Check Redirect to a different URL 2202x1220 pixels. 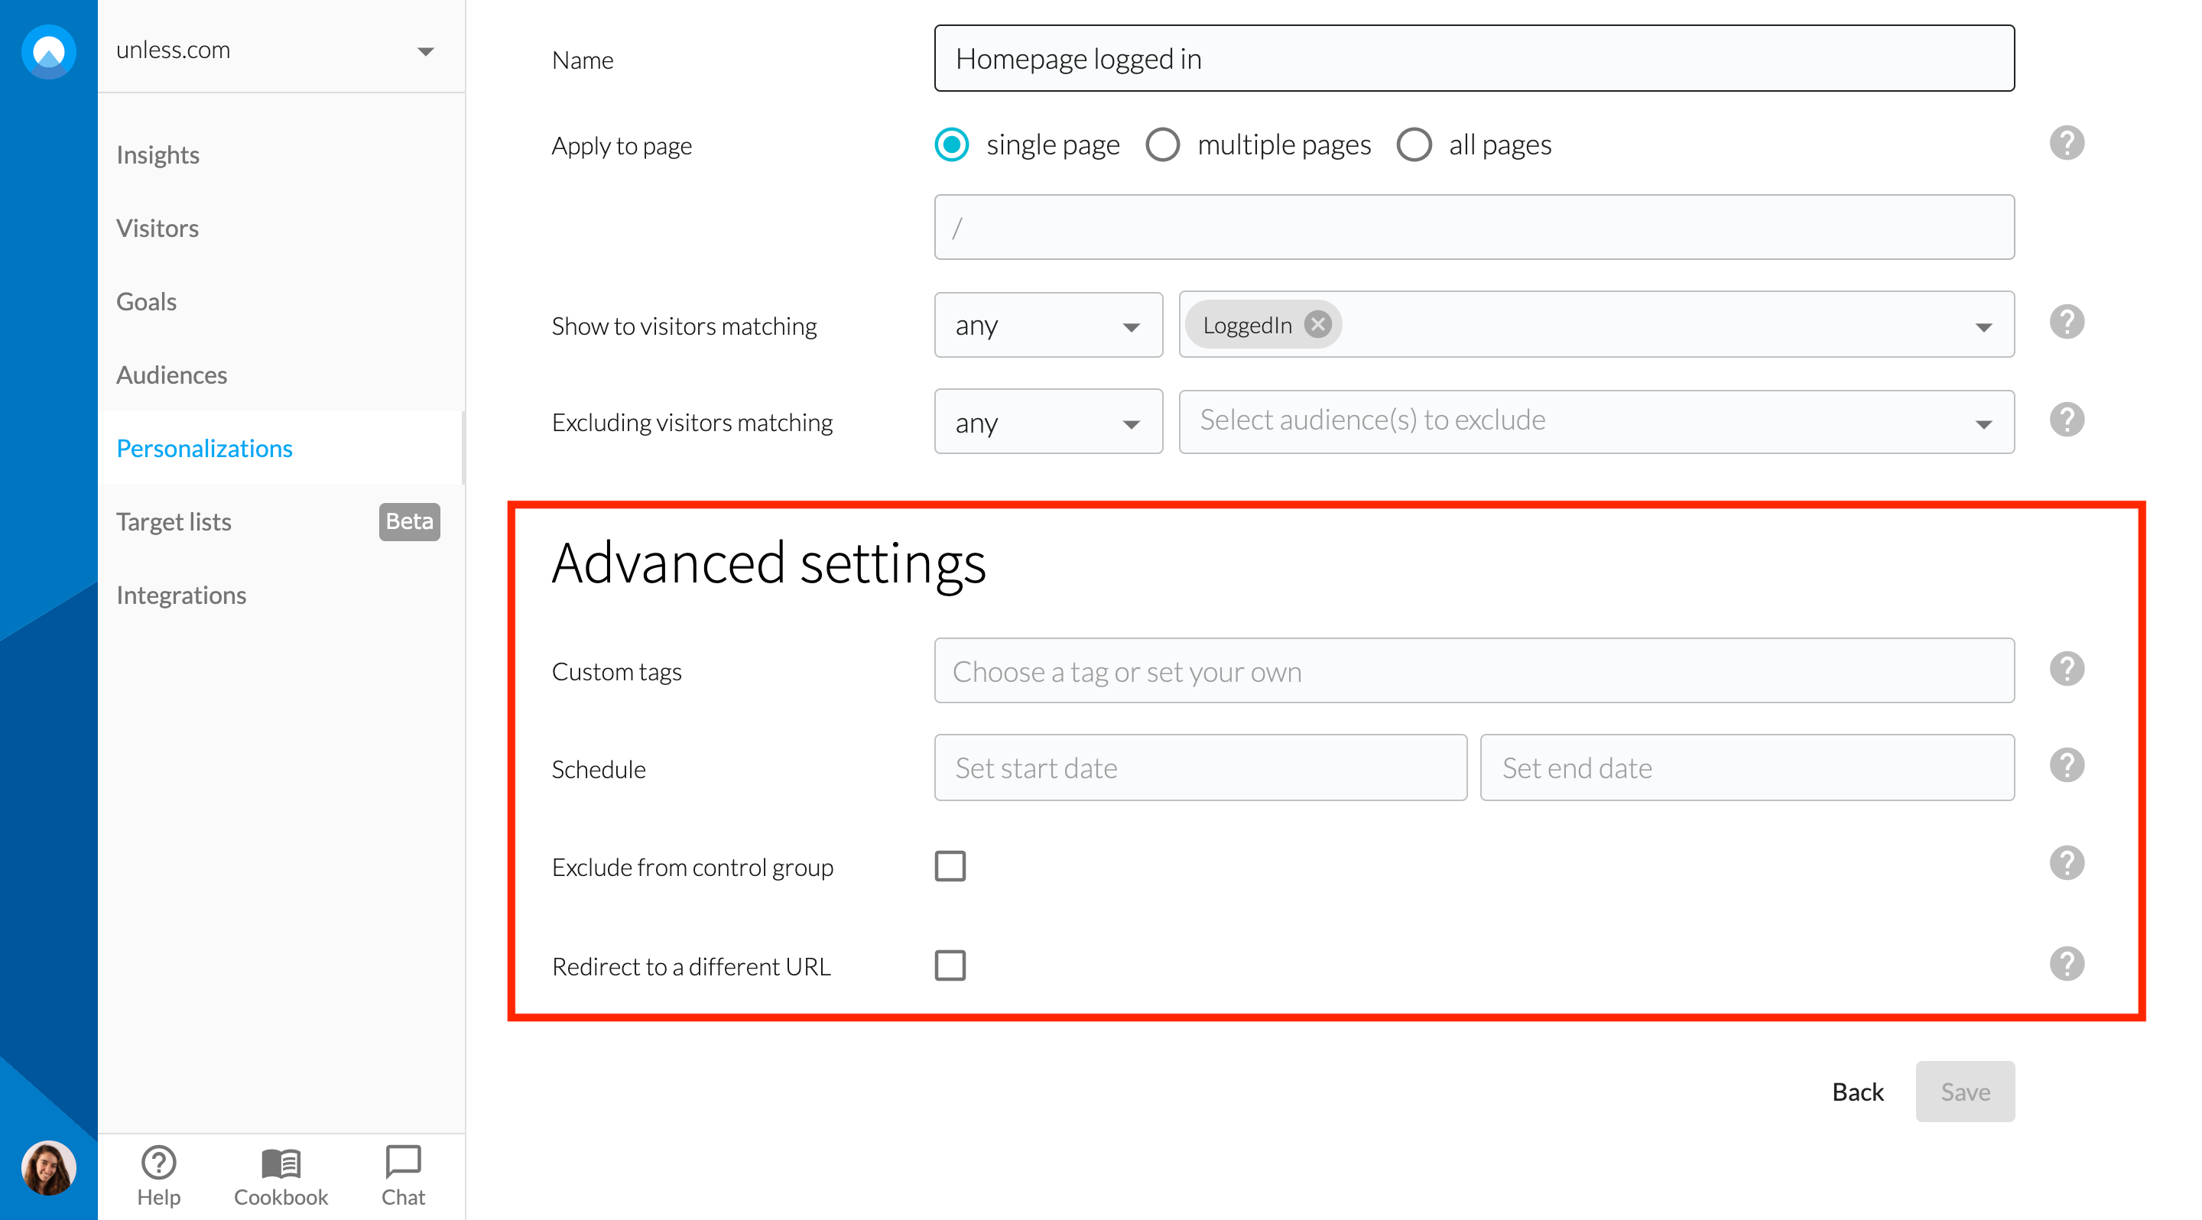(x=950, y=965)
